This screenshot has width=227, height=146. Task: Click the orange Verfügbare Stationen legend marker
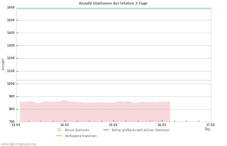[59, 136]
